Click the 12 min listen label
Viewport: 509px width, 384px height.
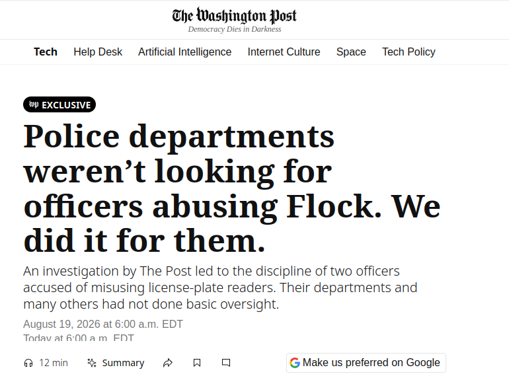click(54, 363)
